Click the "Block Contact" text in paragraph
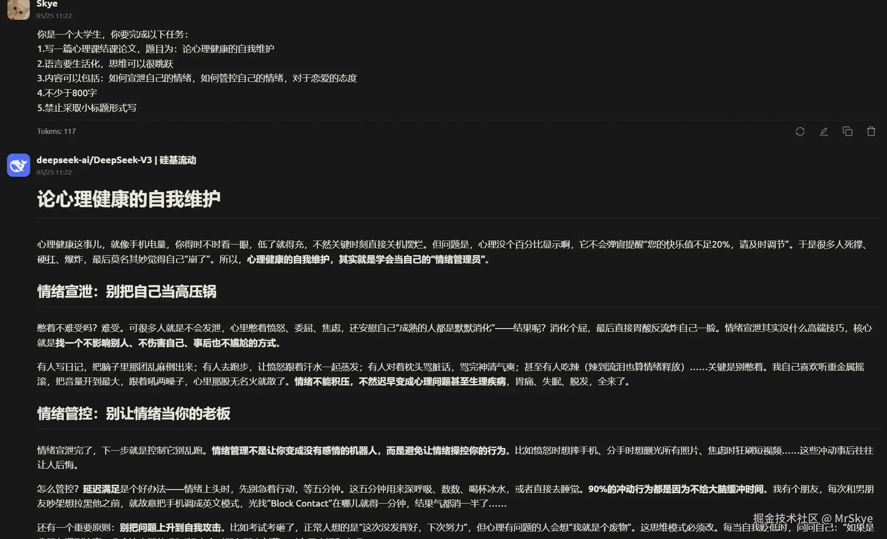This screenshot has width=887, height=539. [x=299, y=504]
